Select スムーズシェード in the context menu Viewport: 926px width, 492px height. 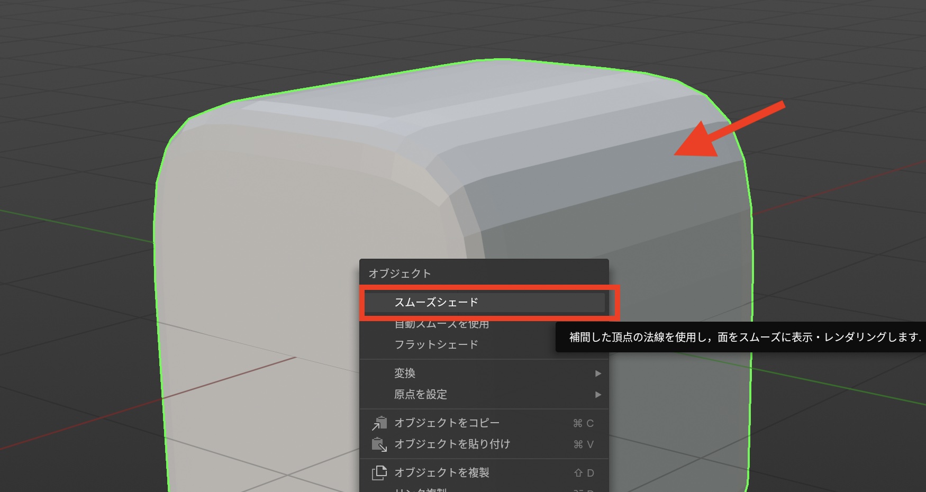[436, 302]
